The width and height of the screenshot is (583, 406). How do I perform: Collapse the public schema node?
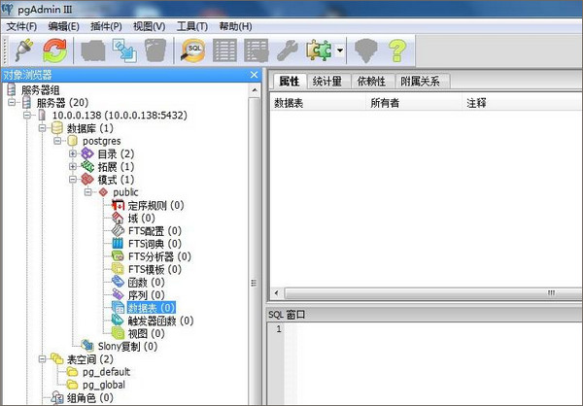[88, 192]
